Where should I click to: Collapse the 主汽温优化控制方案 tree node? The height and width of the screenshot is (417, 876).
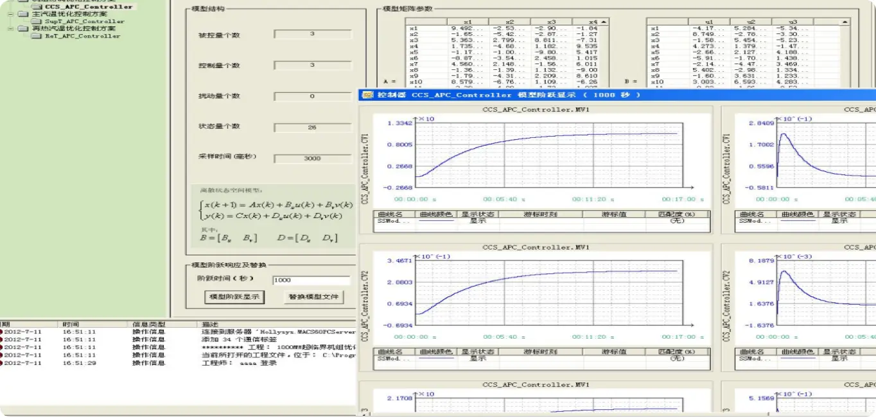(10, 13)
